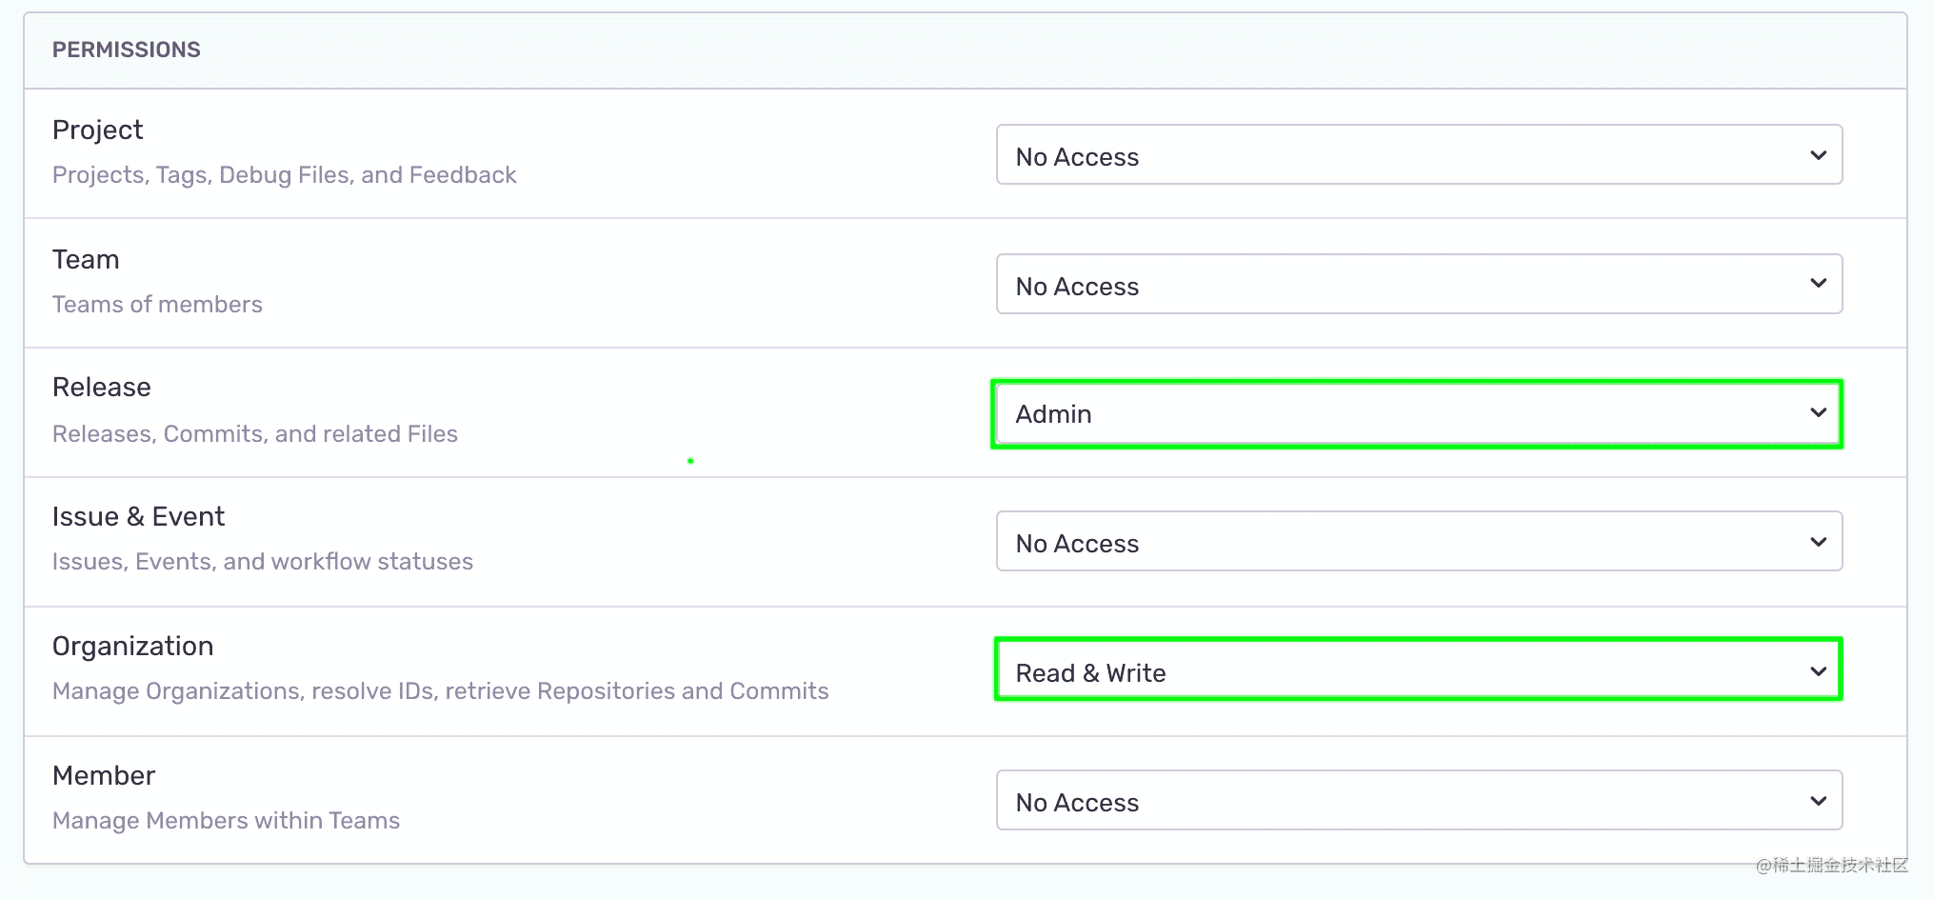Open the Issue & Event permission dropdown
This screenshot has width=1933, height=899.
(1419, 542)
